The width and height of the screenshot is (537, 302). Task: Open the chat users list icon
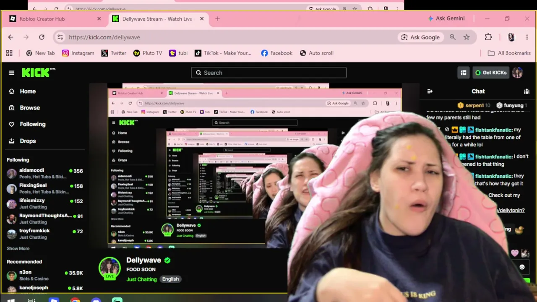click(527, 91)
